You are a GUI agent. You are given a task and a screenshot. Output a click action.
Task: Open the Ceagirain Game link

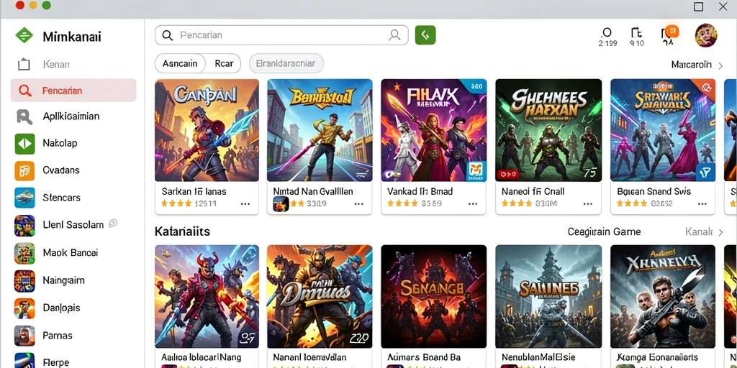[x=604, y=232]
